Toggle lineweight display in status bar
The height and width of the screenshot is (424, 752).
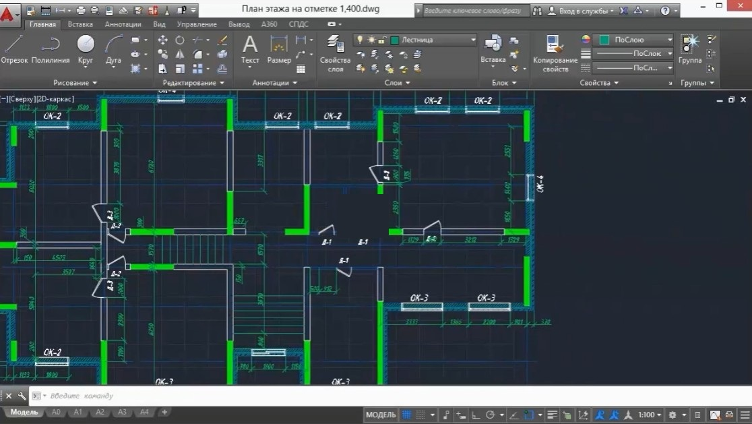pos(552,415)
